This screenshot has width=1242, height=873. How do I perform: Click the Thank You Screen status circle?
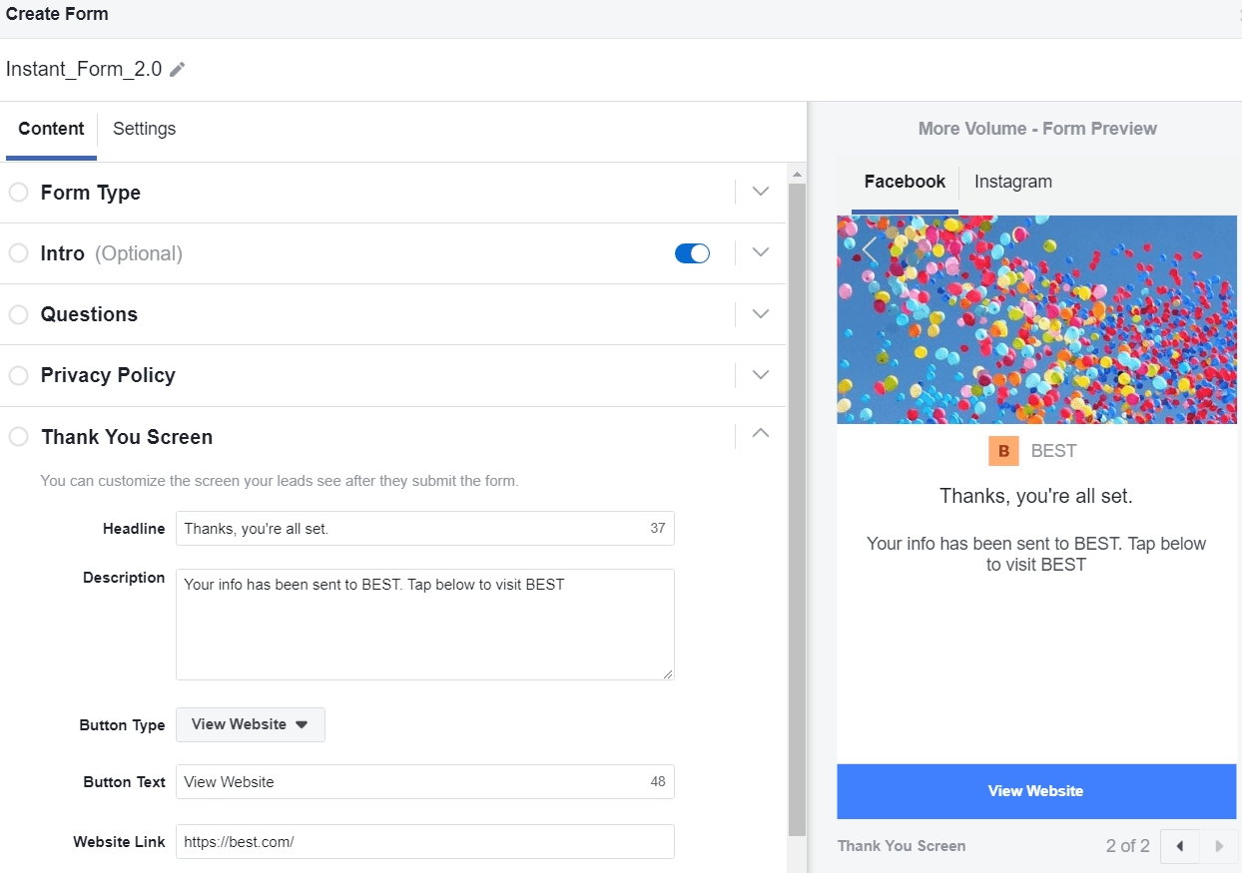[18, 437]
